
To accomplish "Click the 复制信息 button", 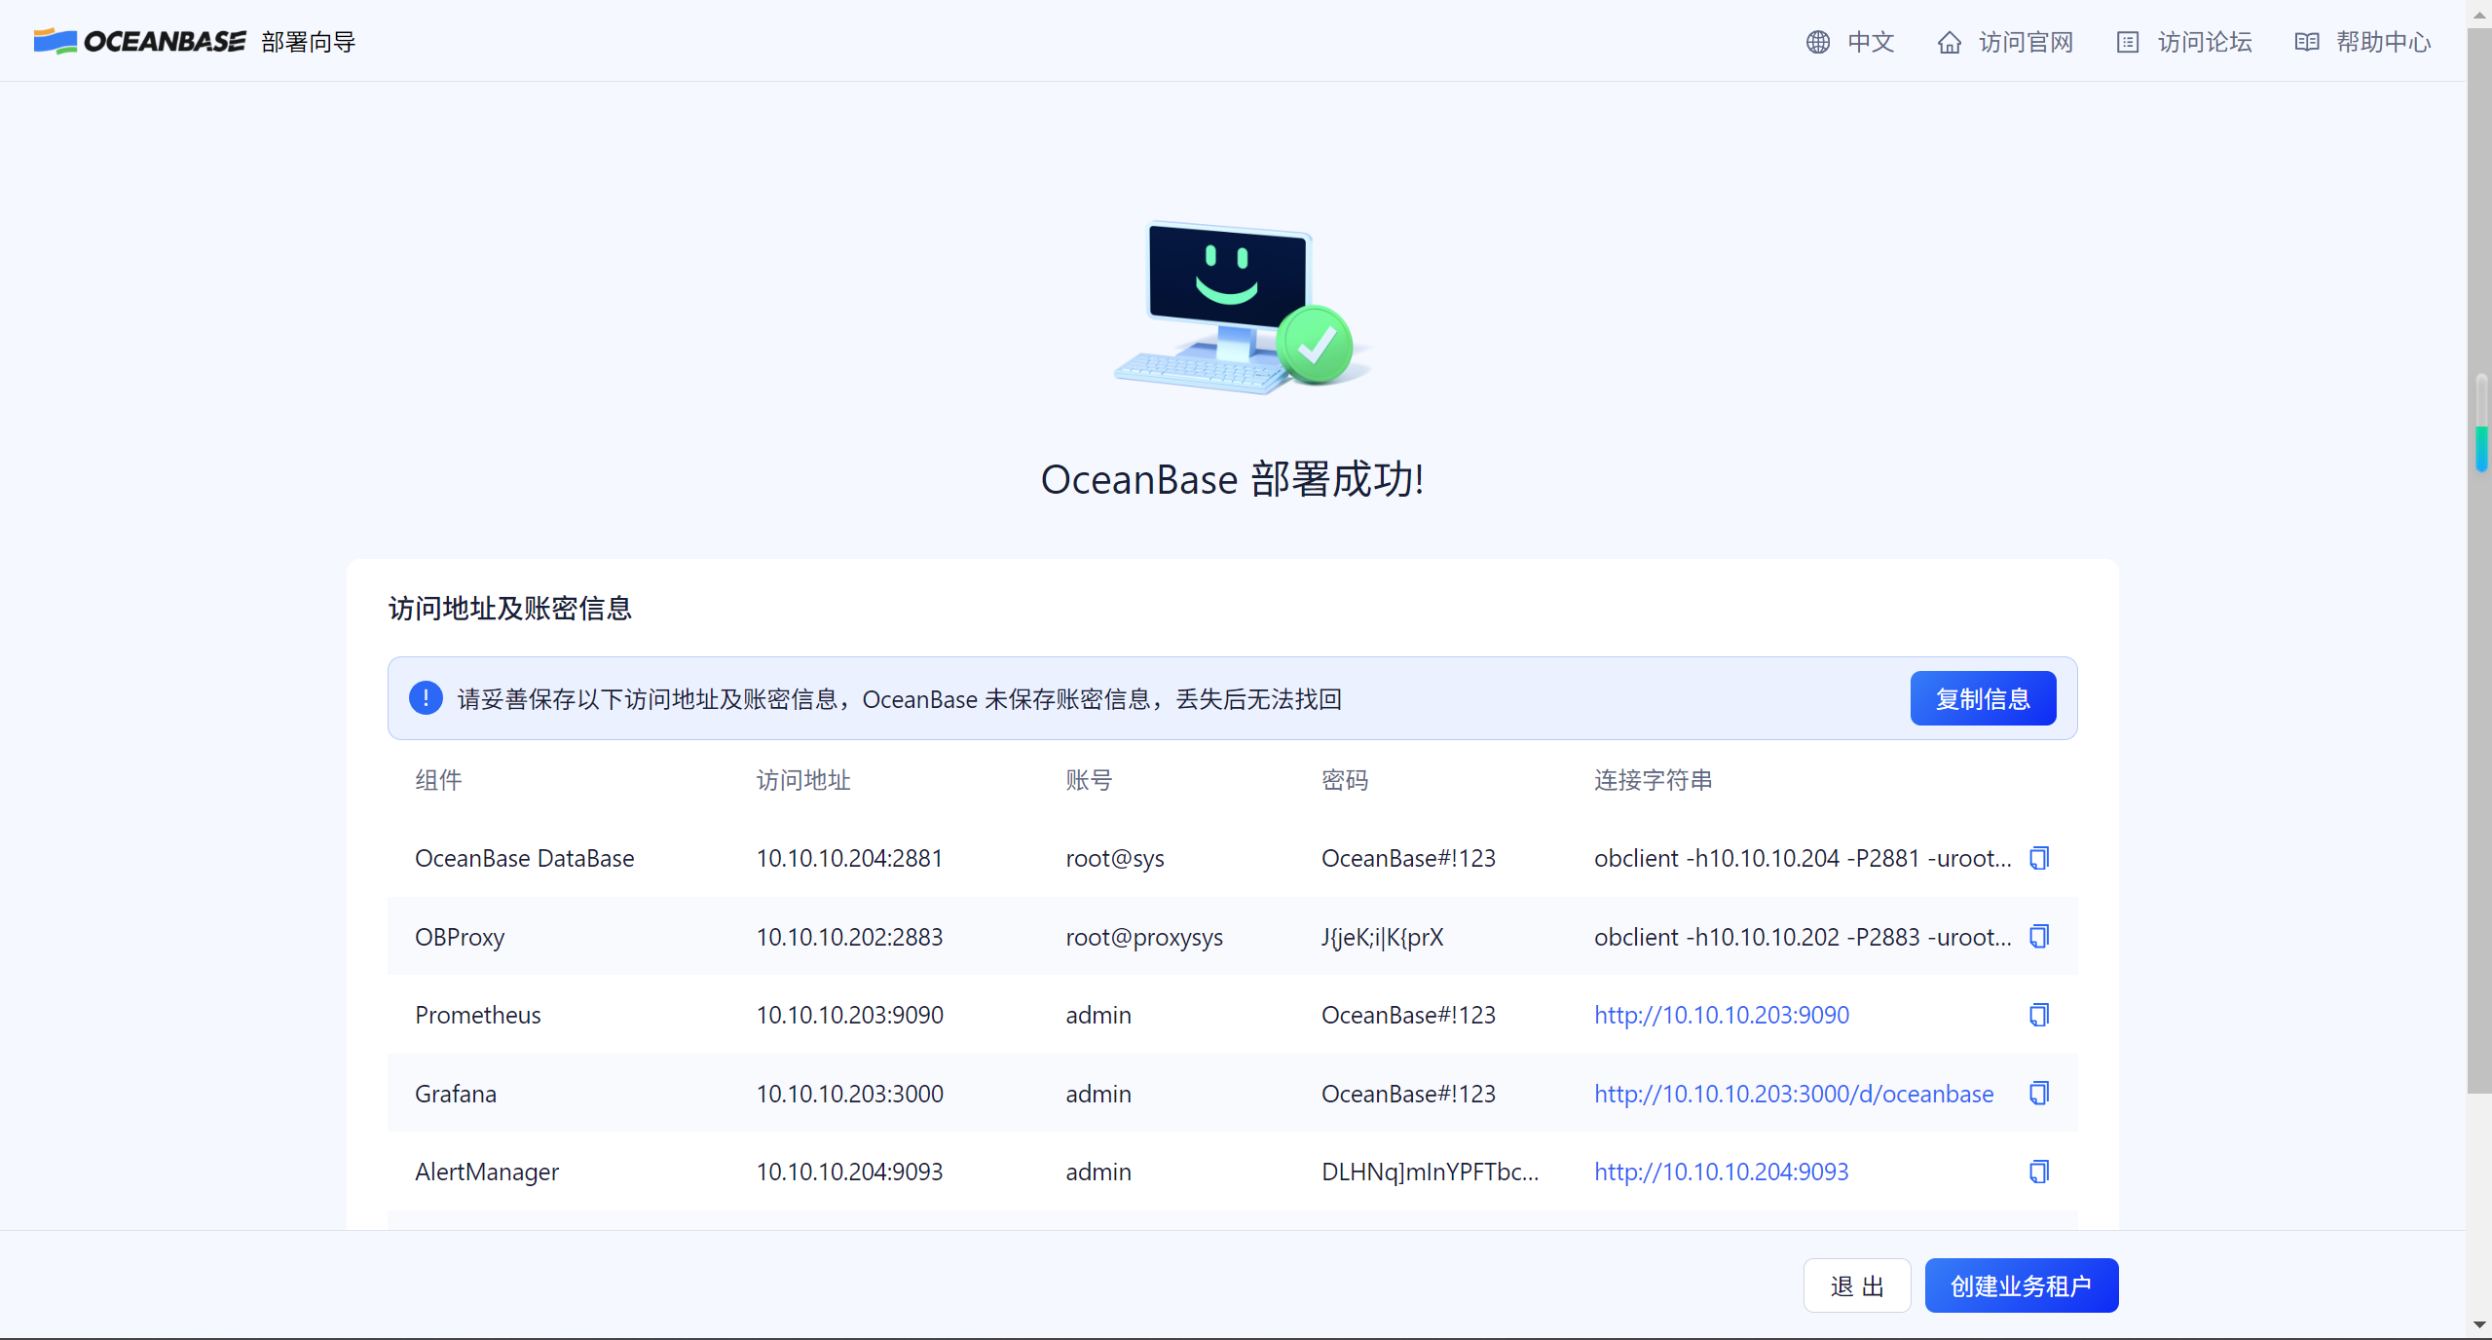I will 1982,698.
